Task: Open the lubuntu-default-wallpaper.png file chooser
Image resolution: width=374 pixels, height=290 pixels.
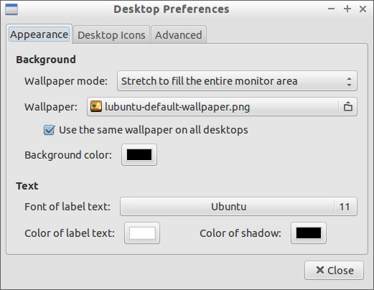Action: [x=222, y=107]
